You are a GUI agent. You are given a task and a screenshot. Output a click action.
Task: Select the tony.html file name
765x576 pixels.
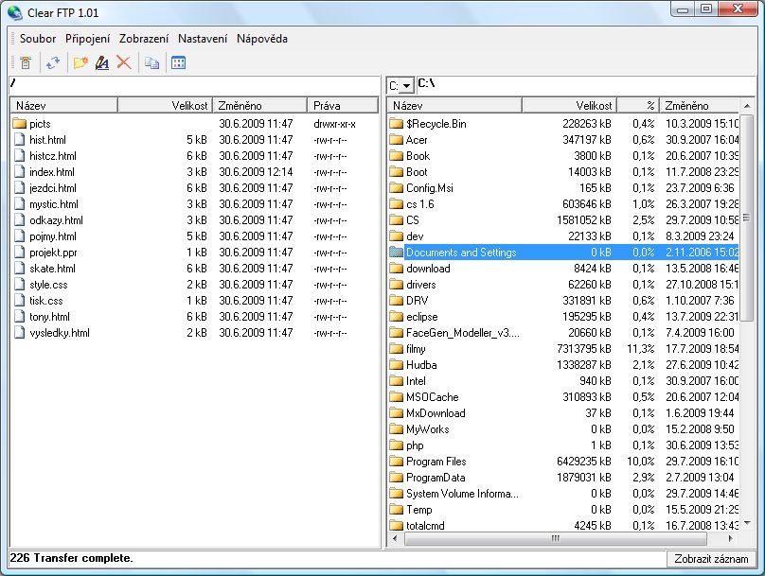49,317
